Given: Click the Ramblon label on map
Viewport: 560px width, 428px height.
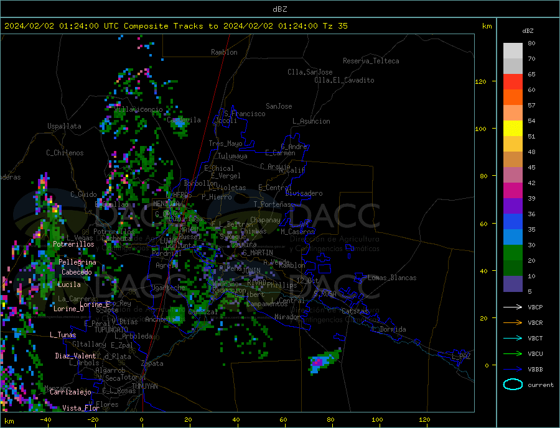Looking at the screenshot, I should [224, 52].
